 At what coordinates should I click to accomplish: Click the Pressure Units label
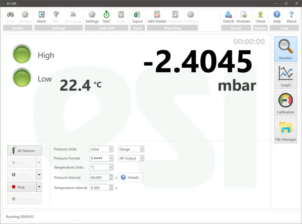pyautogui.click(x=65, y=149)
